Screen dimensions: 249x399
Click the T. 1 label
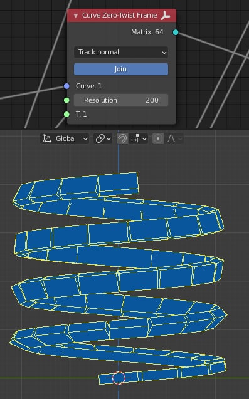coord(82,114)
